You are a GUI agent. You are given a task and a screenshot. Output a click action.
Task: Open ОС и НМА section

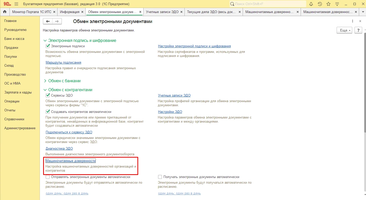(x=12, y=84)
